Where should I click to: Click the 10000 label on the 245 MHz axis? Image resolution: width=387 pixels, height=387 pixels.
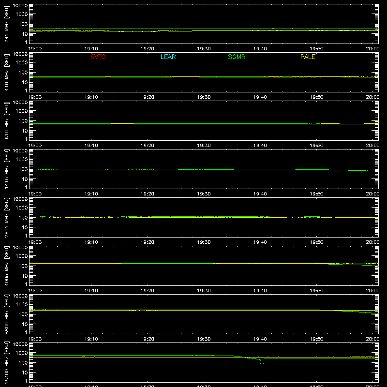tap(20, 6)
